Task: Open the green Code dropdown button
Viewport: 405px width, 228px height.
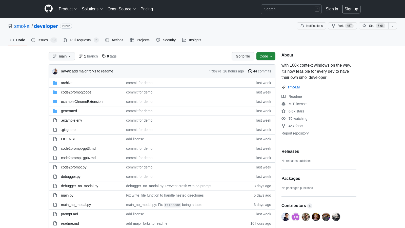Action: pos(266,56)
